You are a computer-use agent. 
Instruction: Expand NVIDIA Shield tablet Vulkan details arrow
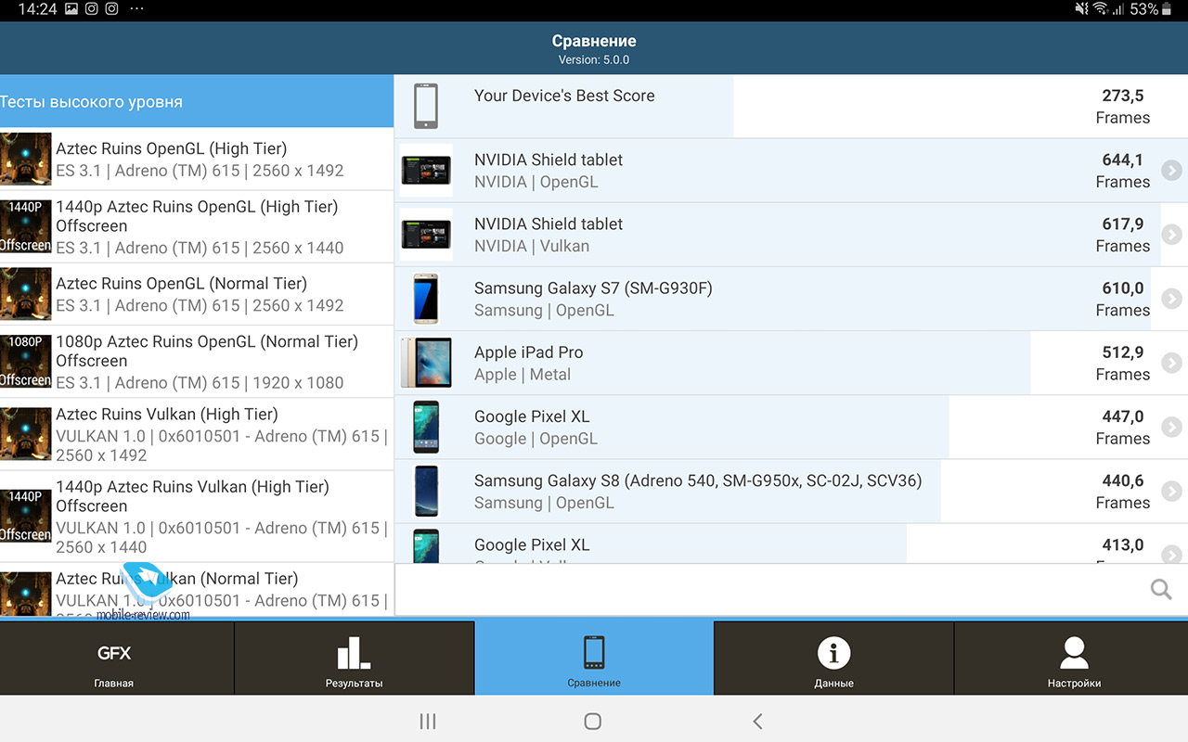point(1171,235)
